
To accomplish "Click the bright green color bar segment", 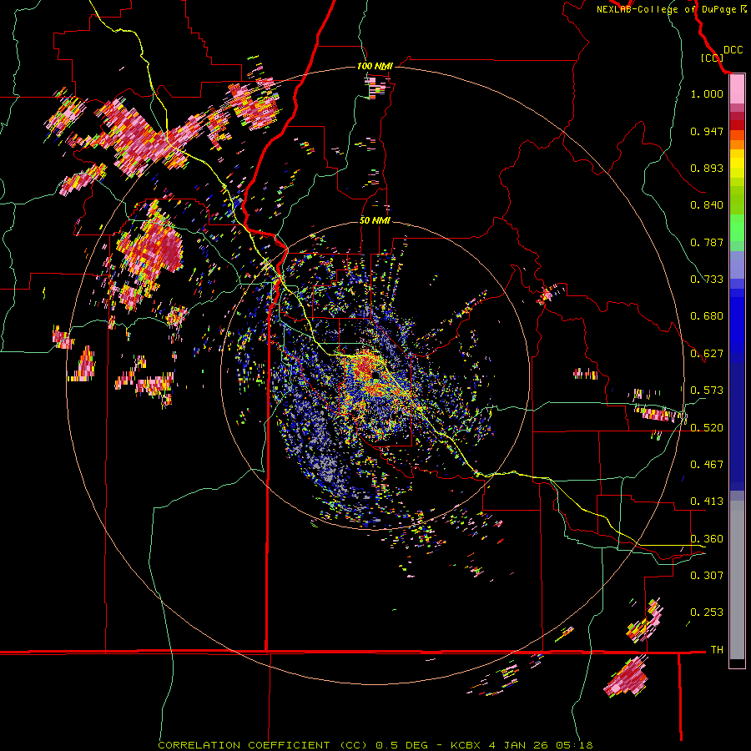I will point(737,228).
